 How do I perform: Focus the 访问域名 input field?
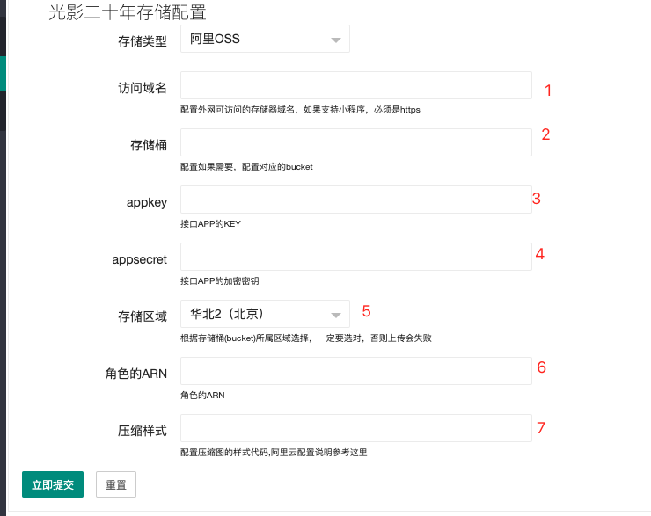tap(355, 85)
